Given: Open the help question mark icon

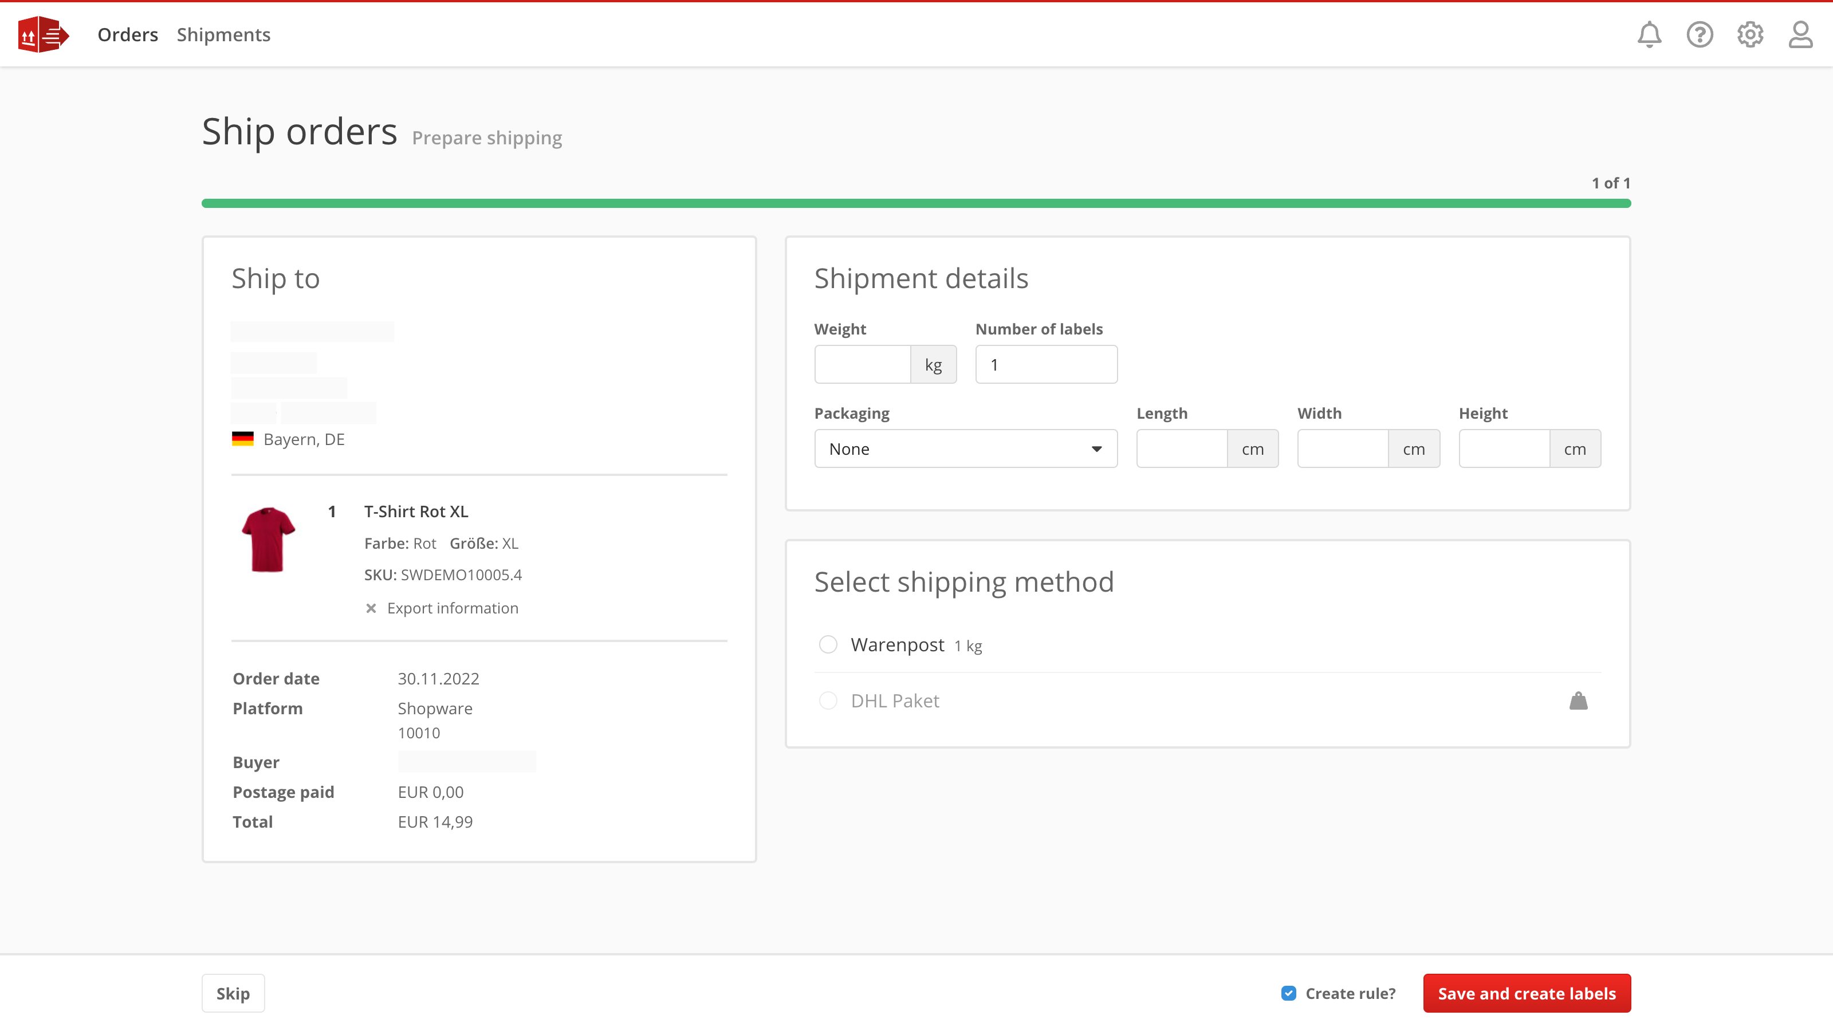Looking at the screenshot, I should tap(1699, 34).
